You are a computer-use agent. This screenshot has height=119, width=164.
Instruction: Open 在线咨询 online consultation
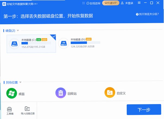[93, 3]
